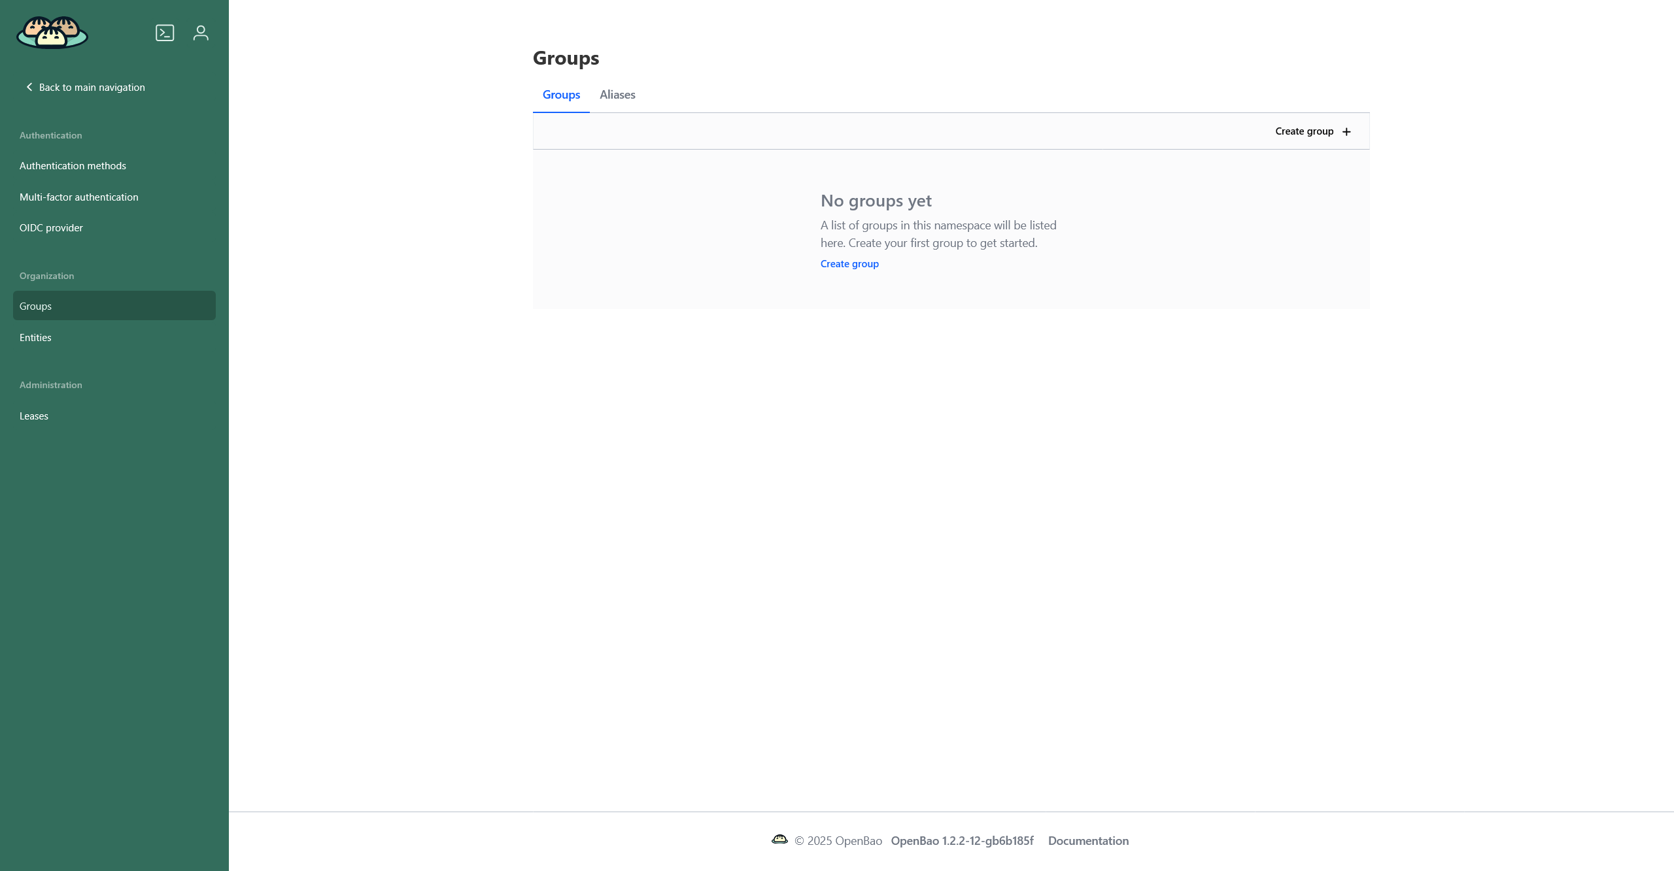Switch to the Aliases tab
This screenshot has height=871, width=1674.
[x=617, y=95]
